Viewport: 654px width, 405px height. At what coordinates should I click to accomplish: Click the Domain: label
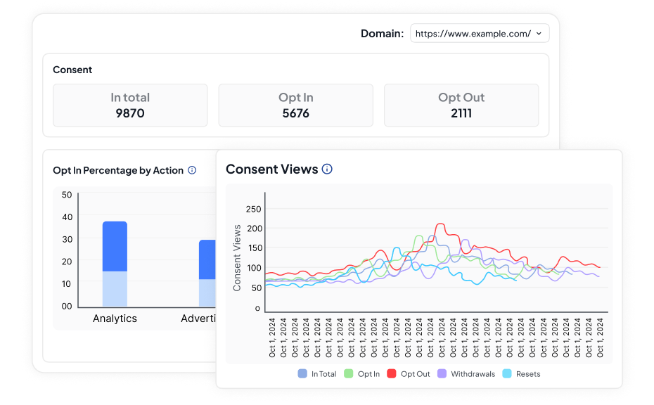pyautogui.click(x=382, y=33)
